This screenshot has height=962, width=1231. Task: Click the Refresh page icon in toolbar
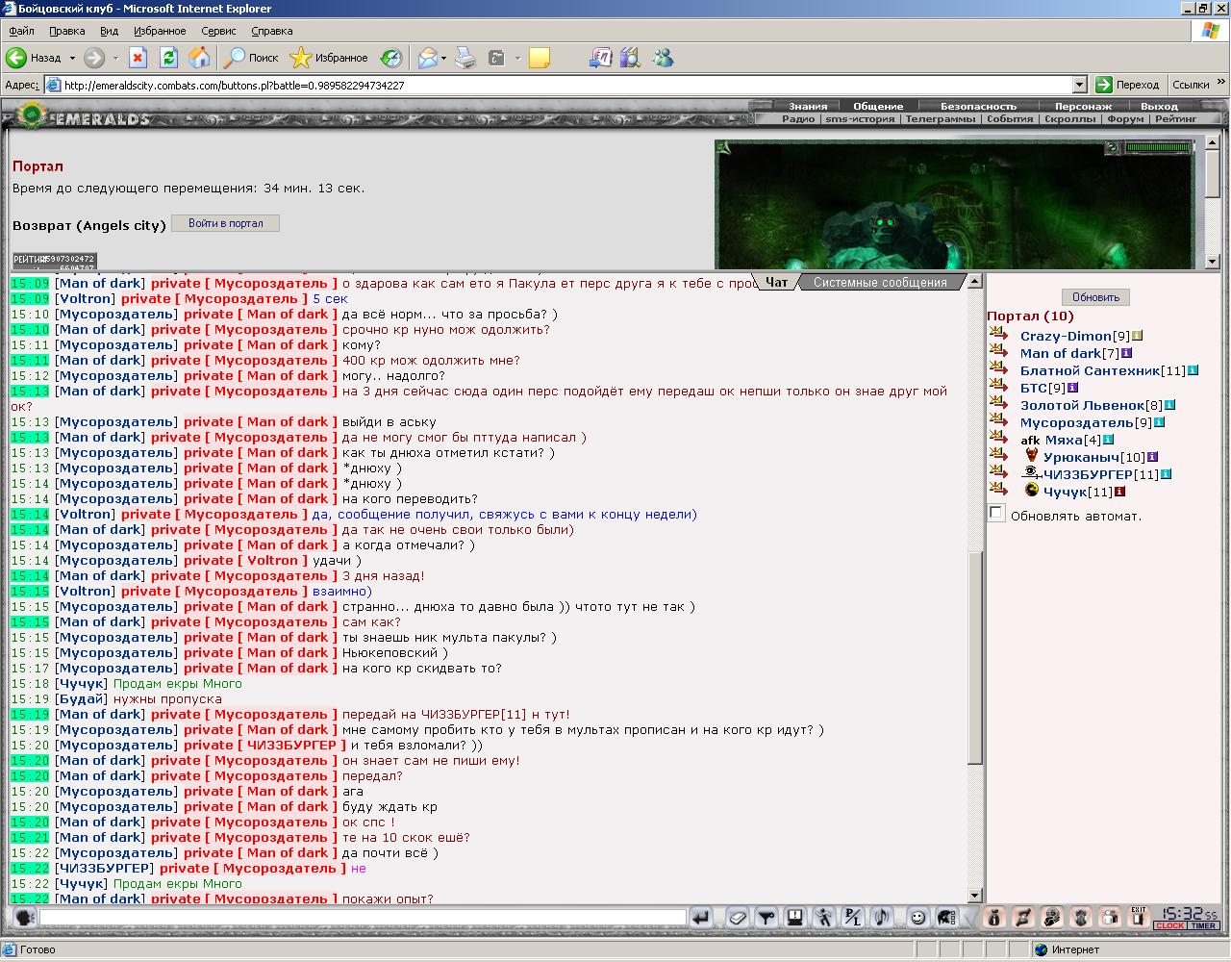pyautogui.click(x=168, y=58)
